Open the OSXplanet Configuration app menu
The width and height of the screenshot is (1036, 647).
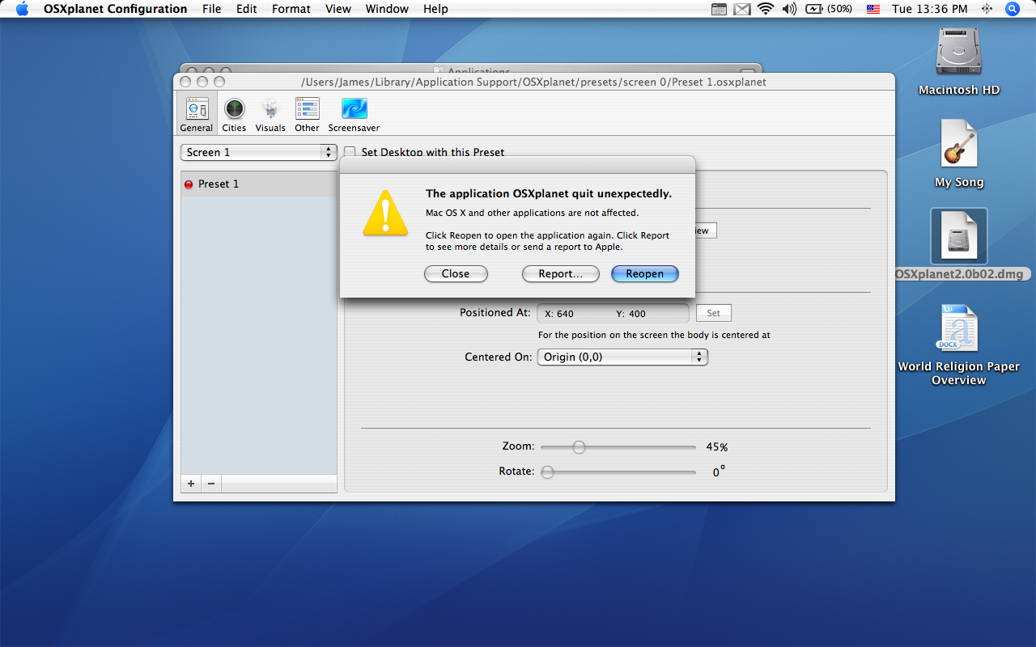pos(115,9)
